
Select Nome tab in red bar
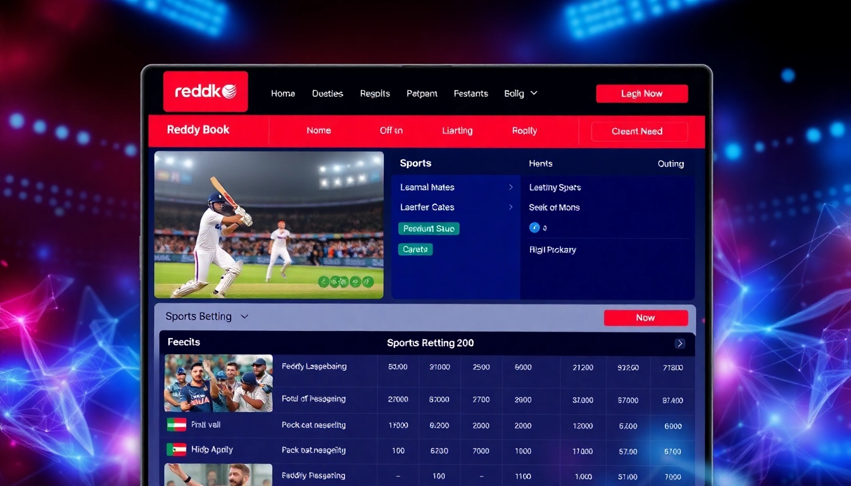[x=318, y=130]
